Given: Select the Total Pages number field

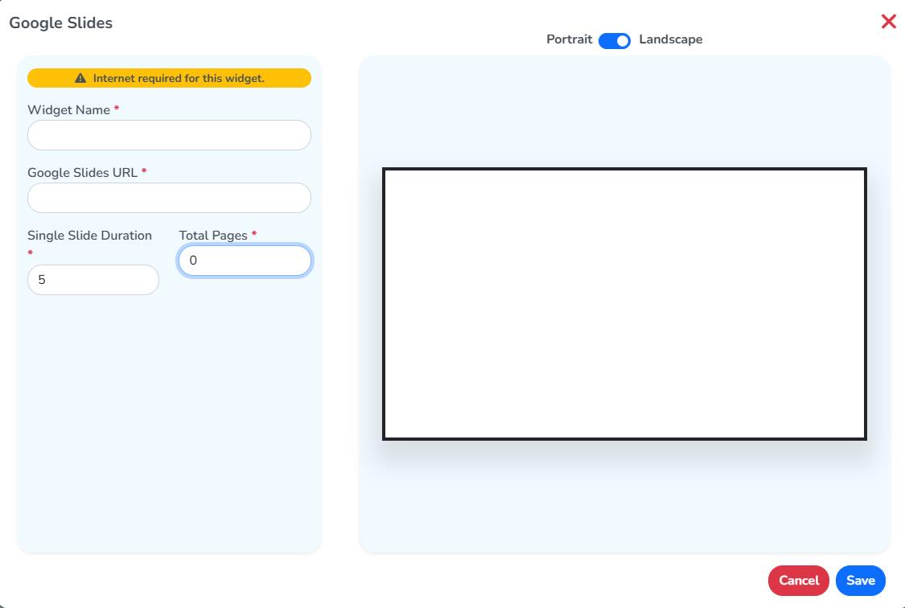Looking at the screenshot, I should point(245,261).
